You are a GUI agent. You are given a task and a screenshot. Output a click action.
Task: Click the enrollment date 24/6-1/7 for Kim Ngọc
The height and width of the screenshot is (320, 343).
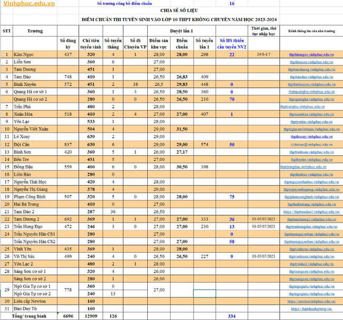[x=264, y=54]
